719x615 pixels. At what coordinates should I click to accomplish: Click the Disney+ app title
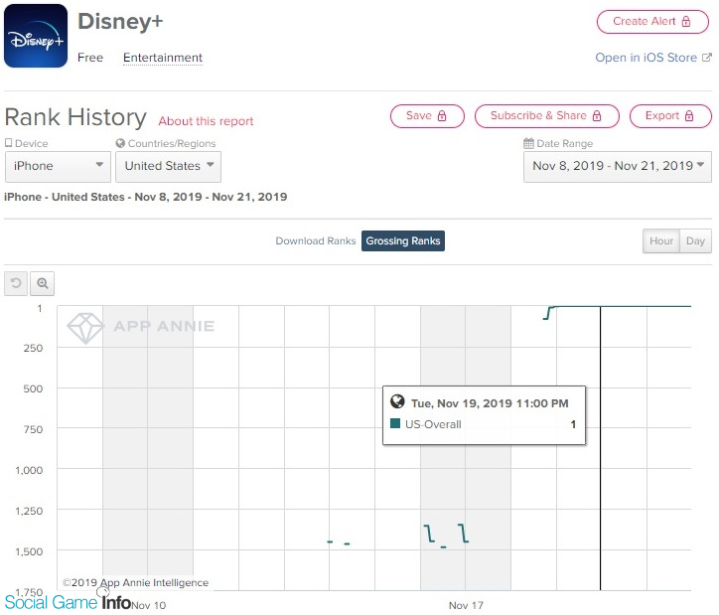click(120, 22)
